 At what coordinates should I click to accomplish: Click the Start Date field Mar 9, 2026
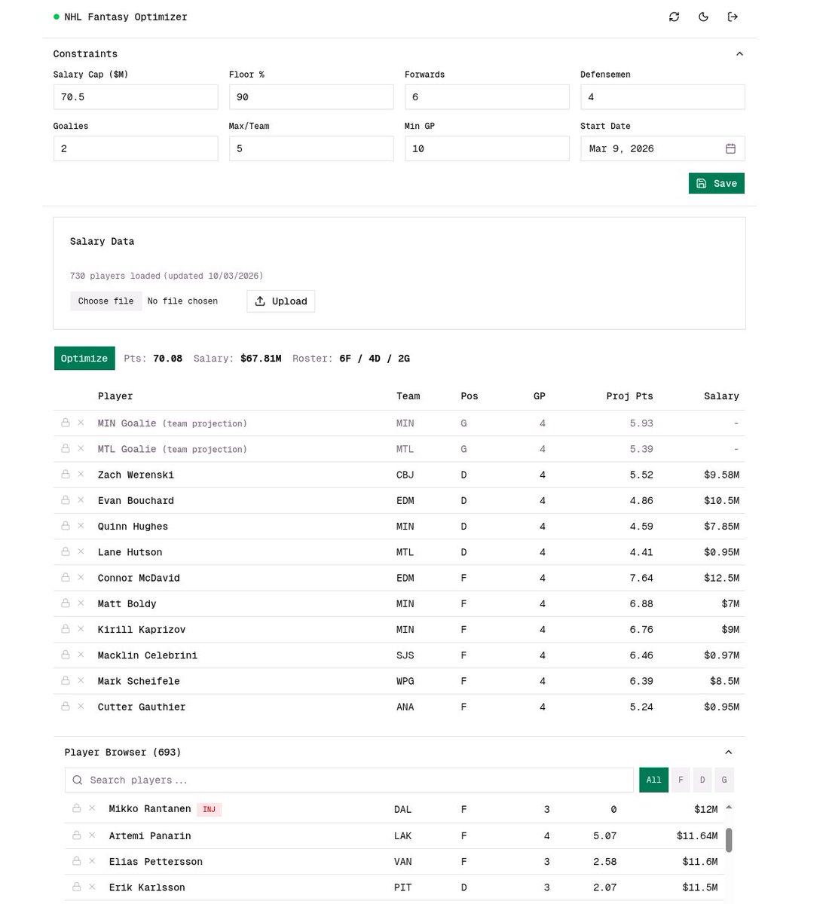[x=662, y=148]
